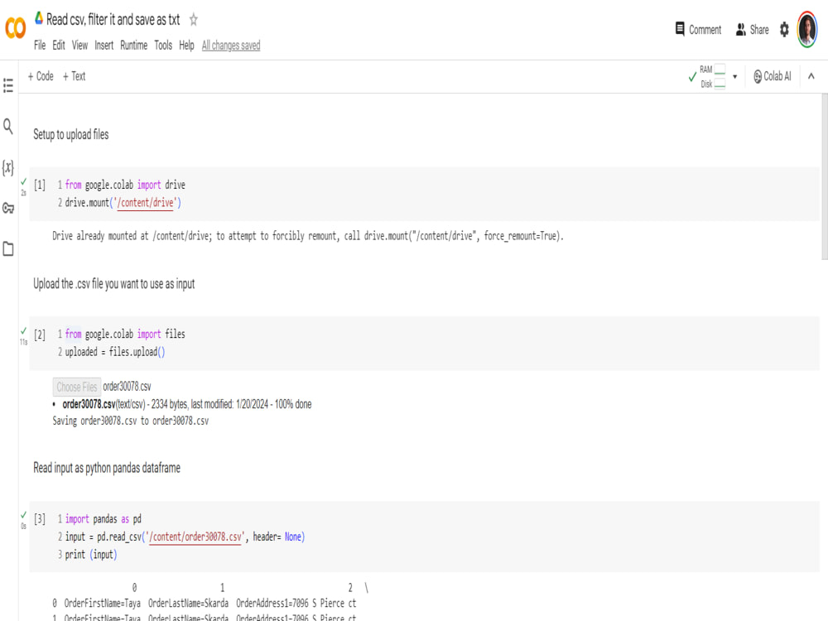Screen dimensions: 828x621
Task: Open the variable inspector panel
Action: click(x=8, y=167)
